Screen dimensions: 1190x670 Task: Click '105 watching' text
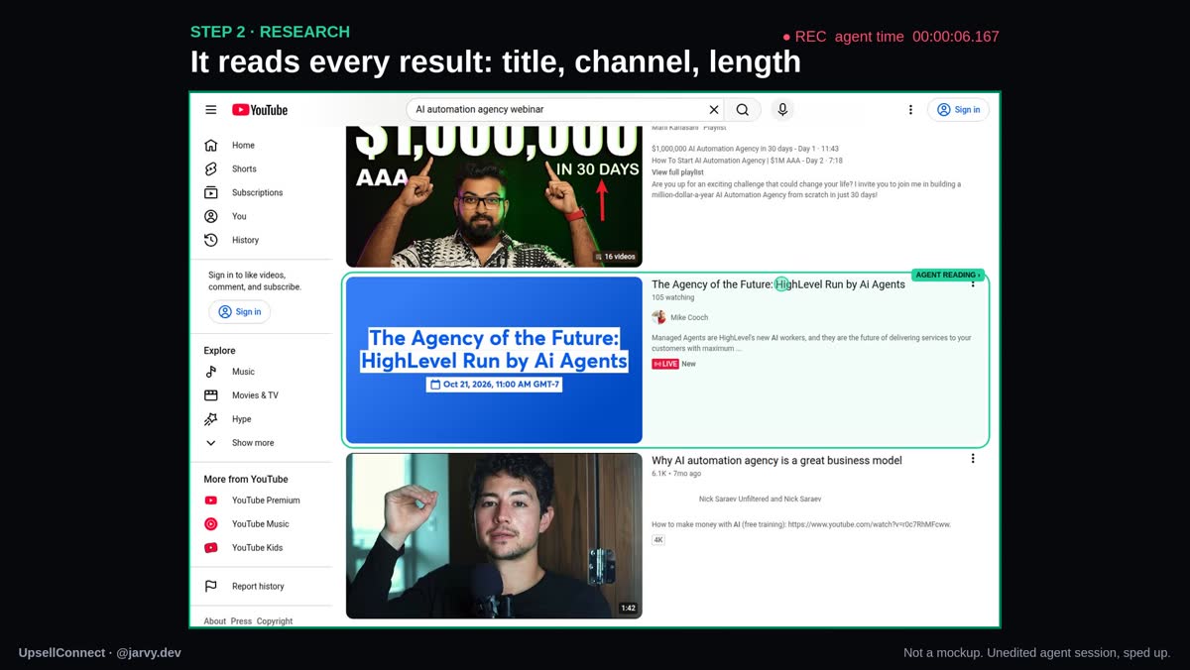(673, 297)
